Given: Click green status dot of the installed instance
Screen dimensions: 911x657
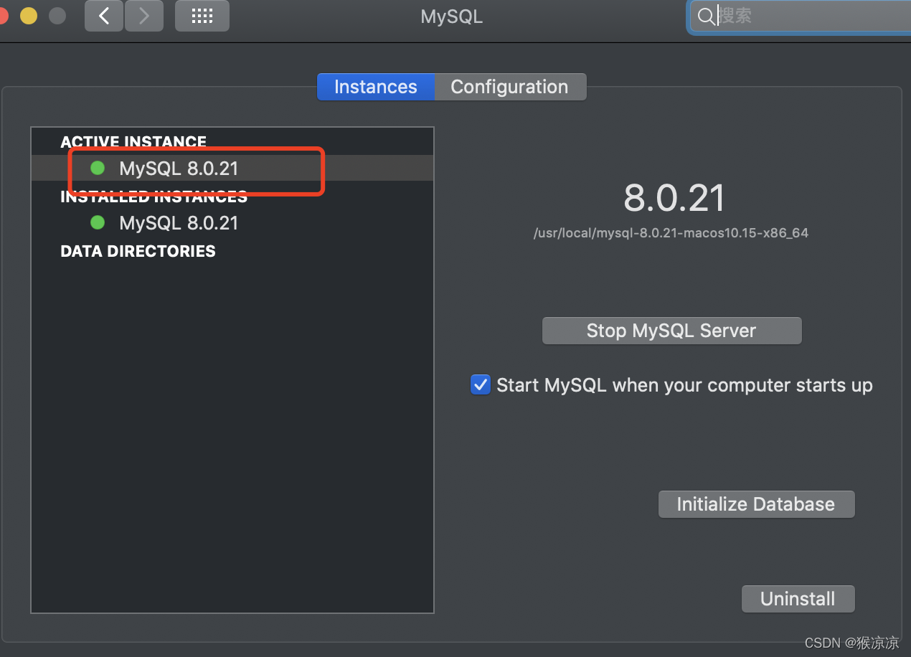Looking at the screenshot, I should coord(98,222).
